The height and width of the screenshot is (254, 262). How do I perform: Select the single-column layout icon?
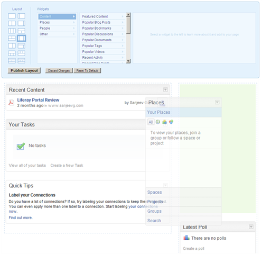(12, 16)
